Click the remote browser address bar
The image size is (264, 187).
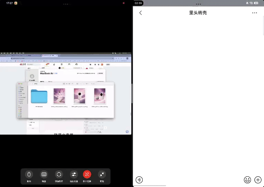62,58
